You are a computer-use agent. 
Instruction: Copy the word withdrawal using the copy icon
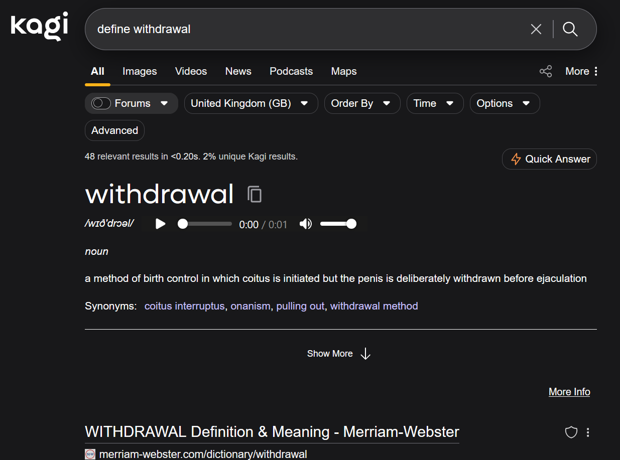tap(255, 194)
